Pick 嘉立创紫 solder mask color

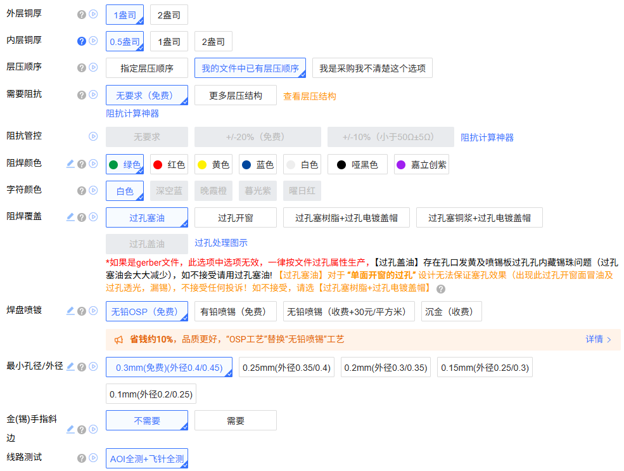pyautogui.click(x=421, y=164)
